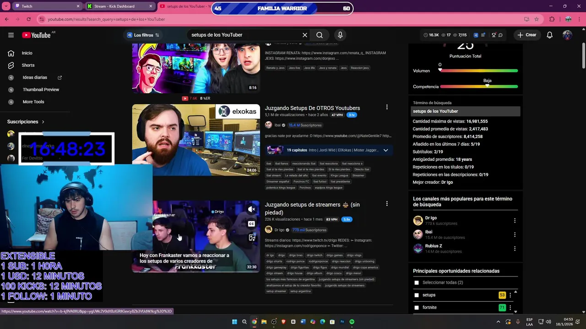Reload the page with browser refresh

[28, 19]
